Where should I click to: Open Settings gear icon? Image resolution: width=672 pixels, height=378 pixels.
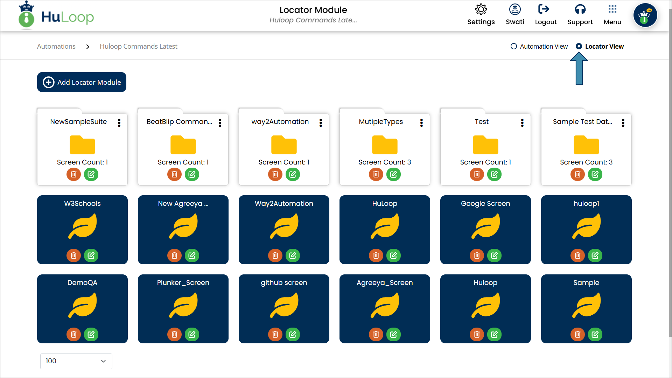(481, 9)
